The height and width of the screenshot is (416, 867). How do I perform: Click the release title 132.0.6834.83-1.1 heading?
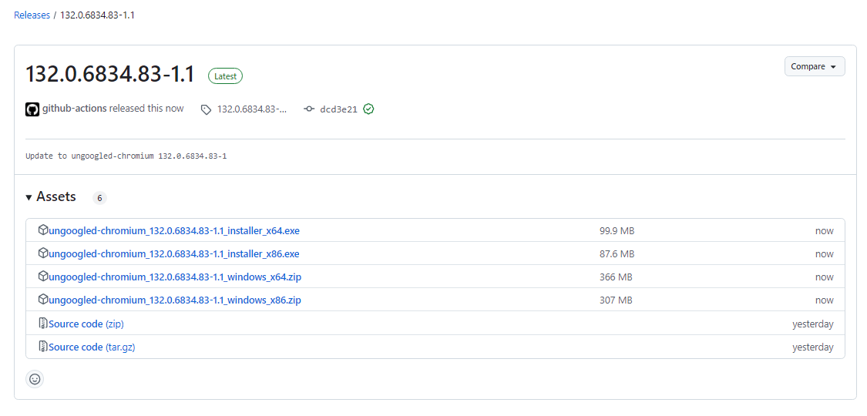(x=110, y=75)
